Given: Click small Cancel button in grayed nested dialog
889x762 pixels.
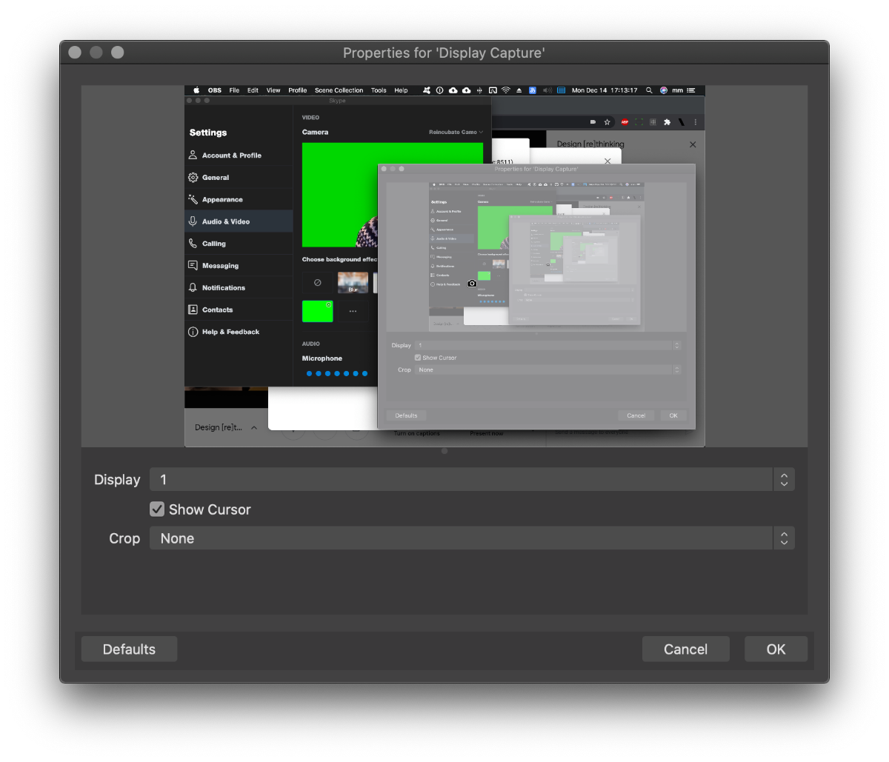Looking at the screenshot, I should pyautogui.click(x=636, y=415).
